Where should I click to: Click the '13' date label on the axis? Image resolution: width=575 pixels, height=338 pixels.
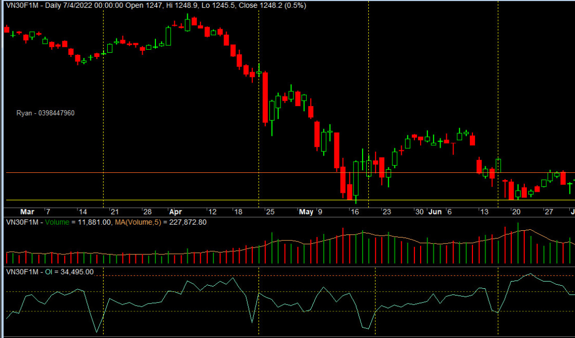(x=484, y=212)
